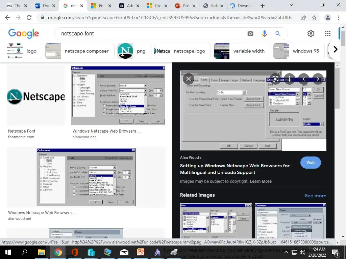346x259 pixels.
Task: Click the browser forward arrow
Action: [18, 18]
